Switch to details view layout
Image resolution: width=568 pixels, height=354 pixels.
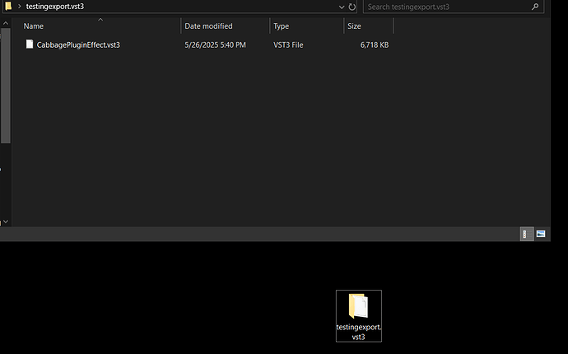click(527, 234)
